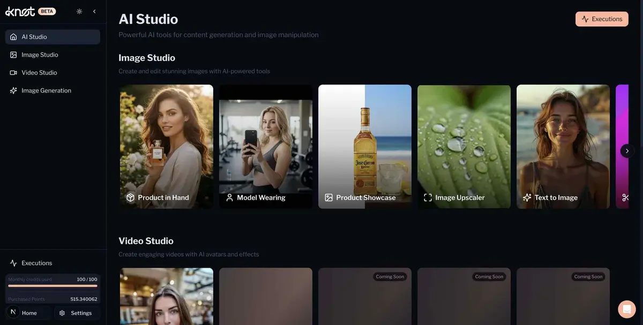Click the Image Studio section heading
The width and height of the screenshot is (643, 325).
tap(147, 58)
